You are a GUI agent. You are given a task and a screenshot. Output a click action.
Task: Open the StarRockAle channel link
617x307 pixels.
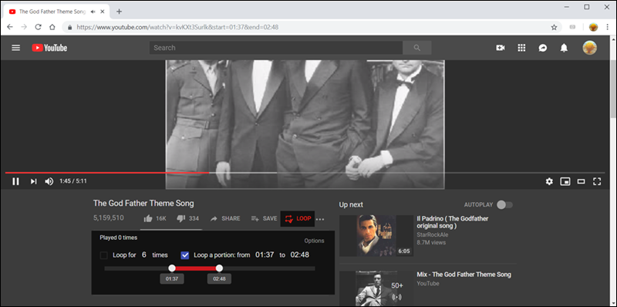point(433,234)
